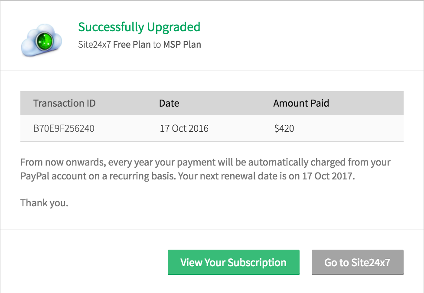Click the Date column header
424x293 pixels.
169,103
